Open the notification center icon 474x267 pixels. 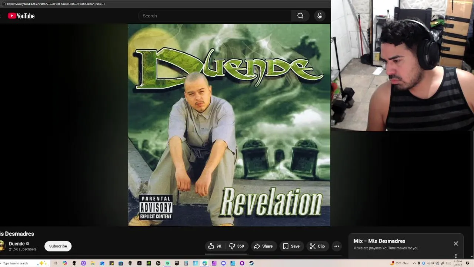468,263
